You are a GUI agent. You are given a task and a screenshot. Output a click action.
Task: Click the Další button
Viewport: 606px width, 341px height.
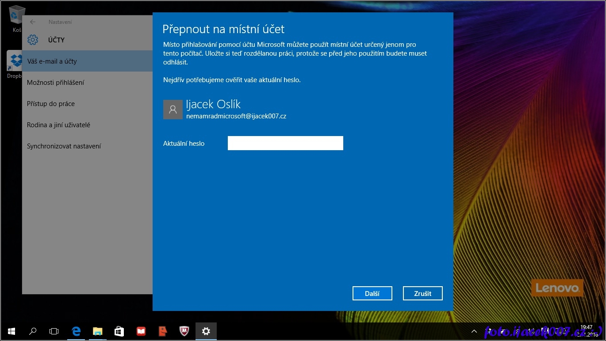(x=372, y=293)
